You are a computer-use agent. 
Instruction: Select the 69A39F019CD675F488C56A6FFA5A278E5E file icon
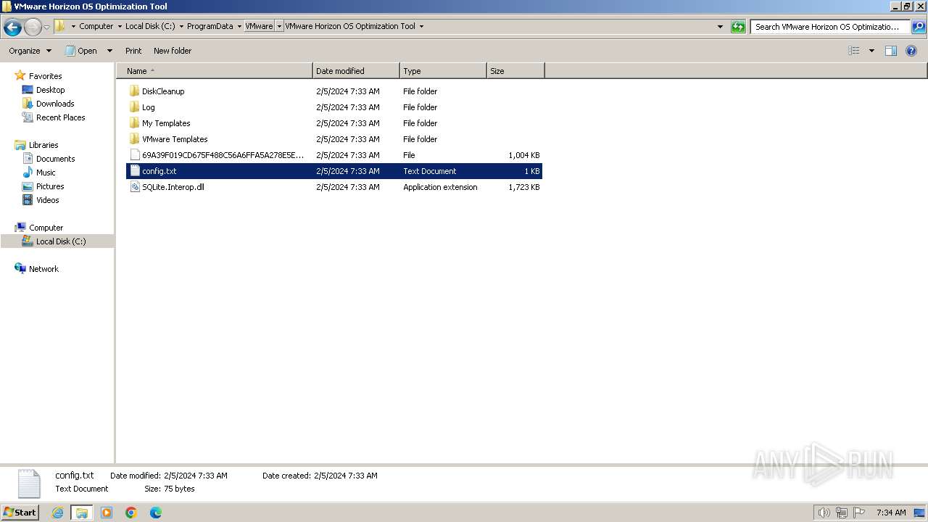point(134,155)
